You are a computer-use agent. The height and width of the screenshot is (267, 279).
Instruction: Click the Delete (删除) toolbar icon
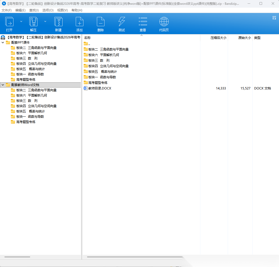point(101,22)
